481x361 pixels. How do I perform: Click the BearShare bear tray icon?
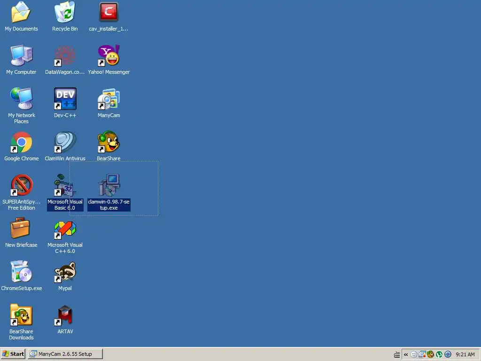click(x=430, y=354)
